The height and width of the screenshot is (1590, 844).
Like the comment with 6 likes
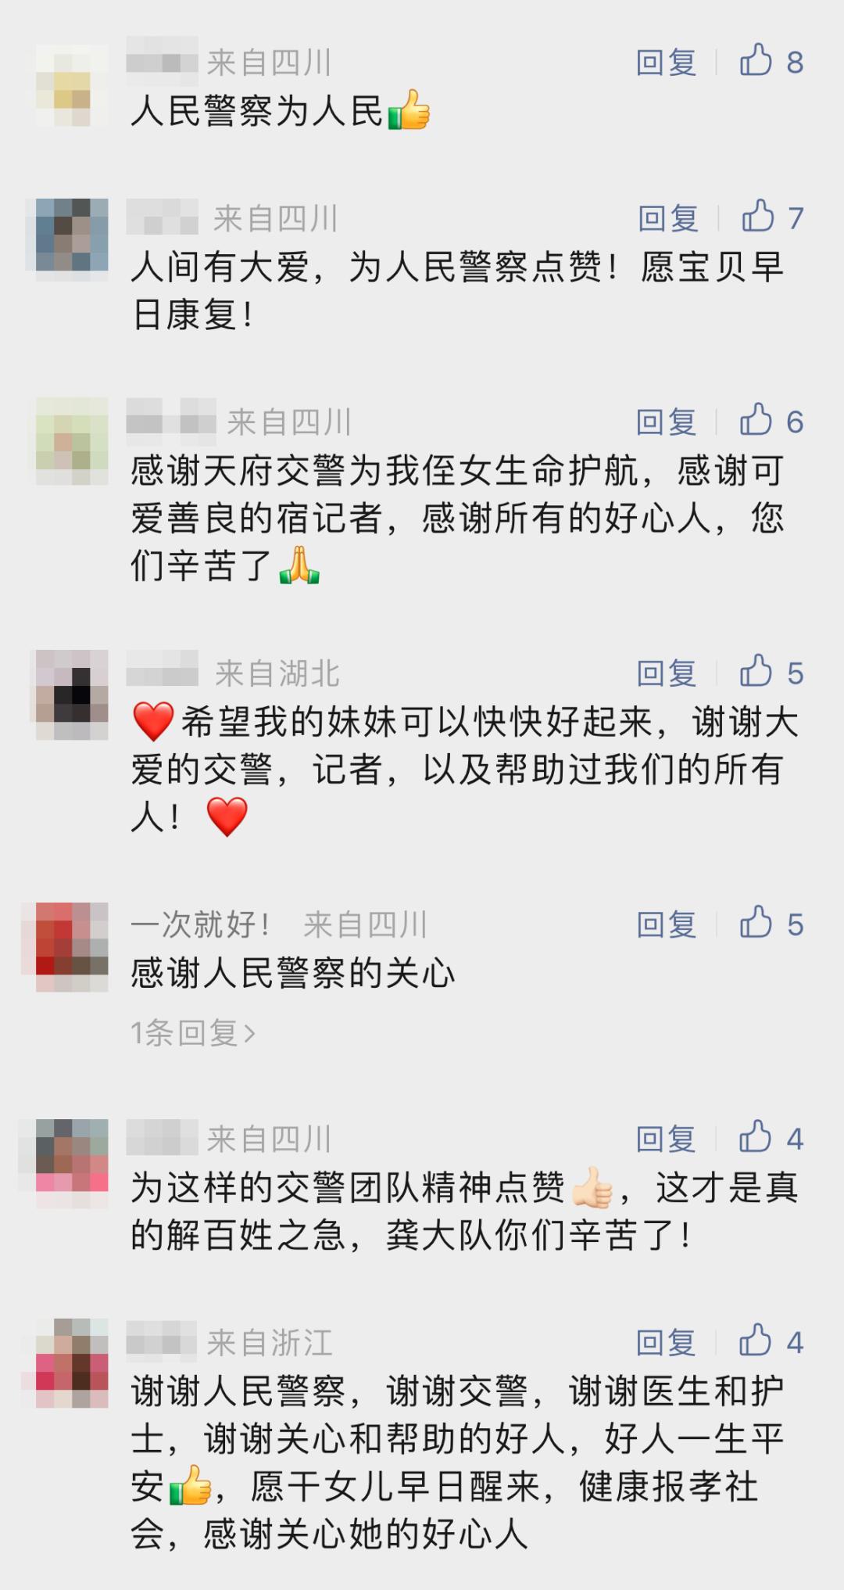tap(756, 420)
